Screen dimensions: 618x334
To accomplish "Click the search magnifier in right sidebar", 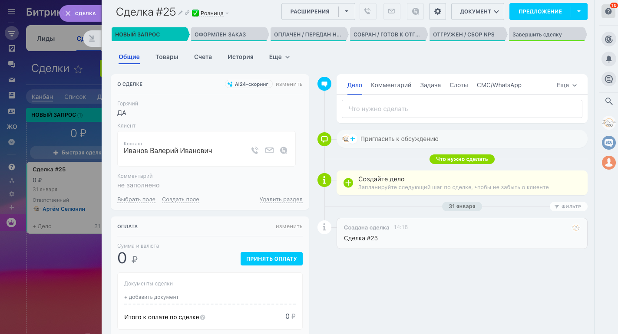I will coord(609,102).
